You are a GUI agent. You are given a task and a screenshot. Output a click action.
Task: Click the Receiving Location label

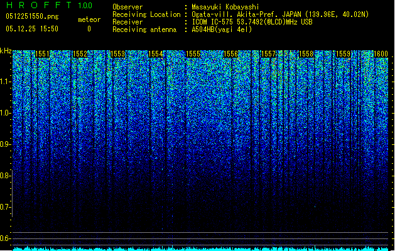coord(146,14)
